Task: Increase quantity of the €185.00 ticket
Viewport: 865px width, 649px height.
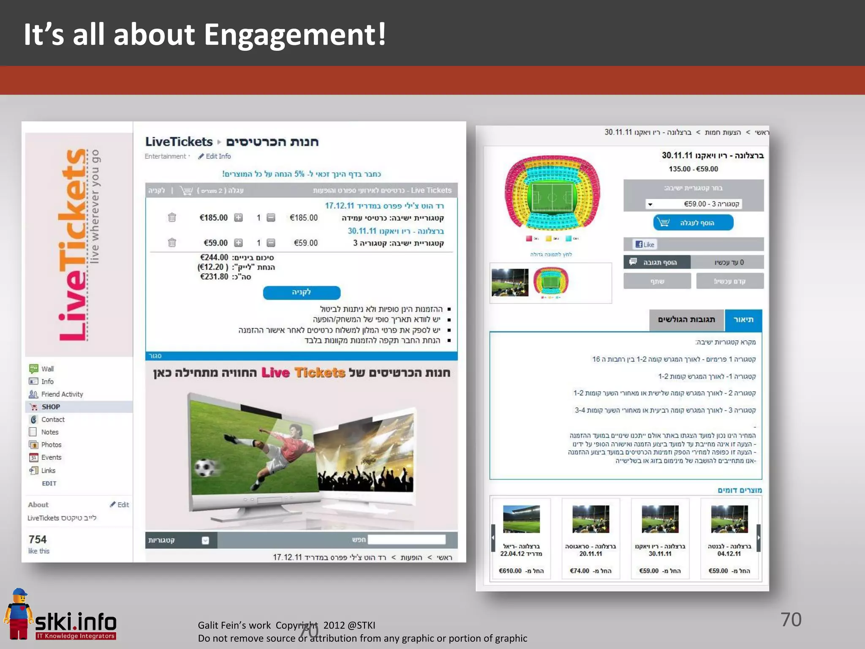Action: point(239,218)
